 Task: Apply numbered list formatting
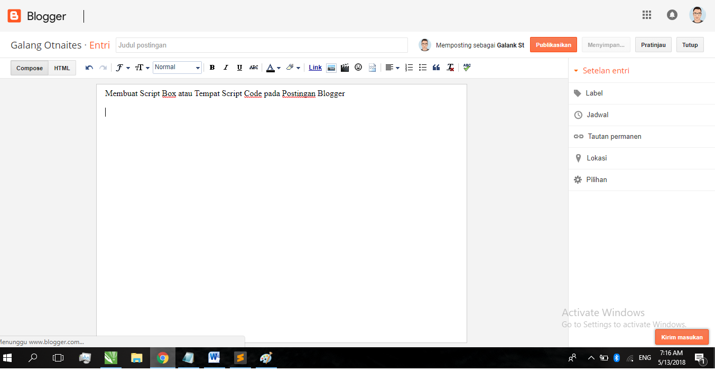point(408,68)
